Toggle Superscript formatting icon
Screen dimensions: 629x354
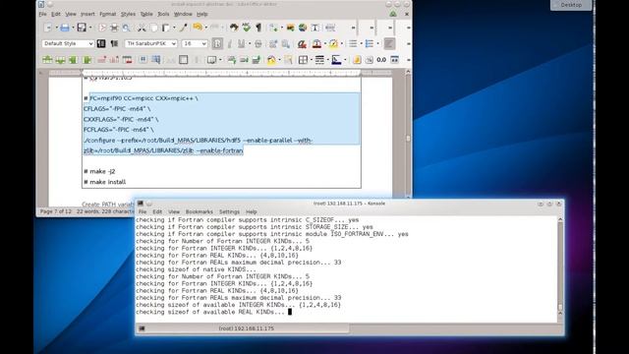tap(273, 43)
